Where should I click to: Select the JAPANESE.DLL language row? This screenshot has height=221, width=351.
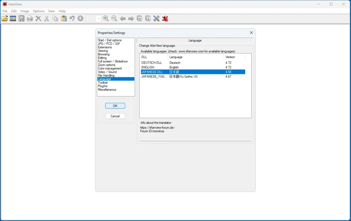coord(193,72)
